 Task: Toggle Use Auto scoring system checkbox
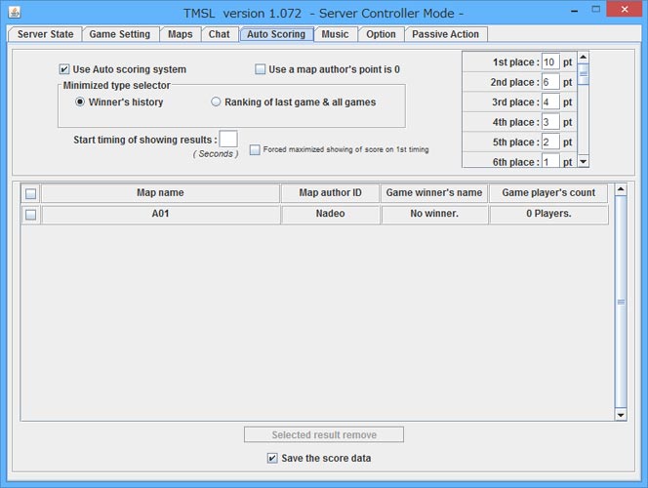coord(64,69)
